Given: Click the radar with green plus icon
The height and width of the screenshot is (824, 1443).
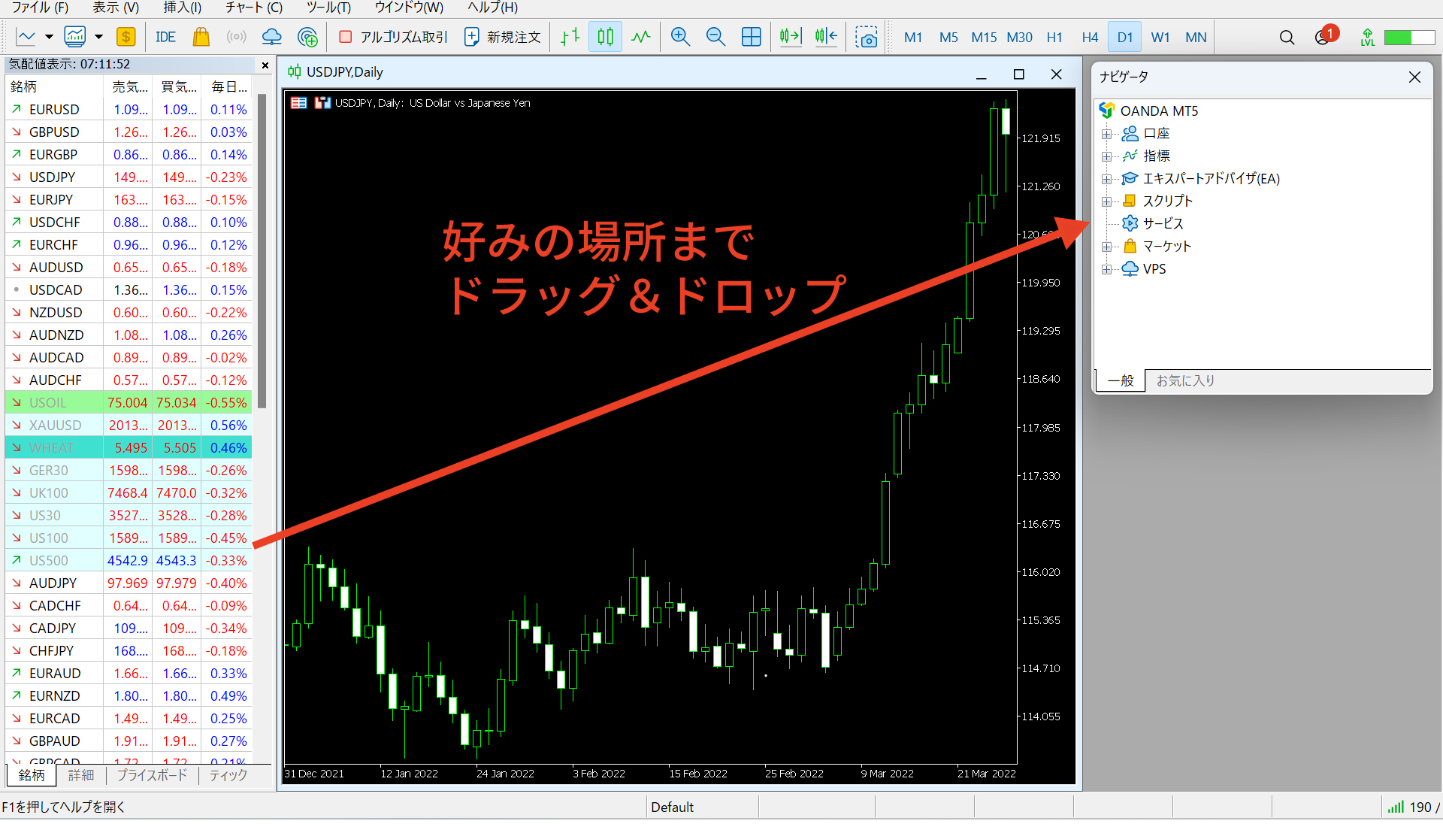Looking at the screenshot, I should tap(307, 37).
